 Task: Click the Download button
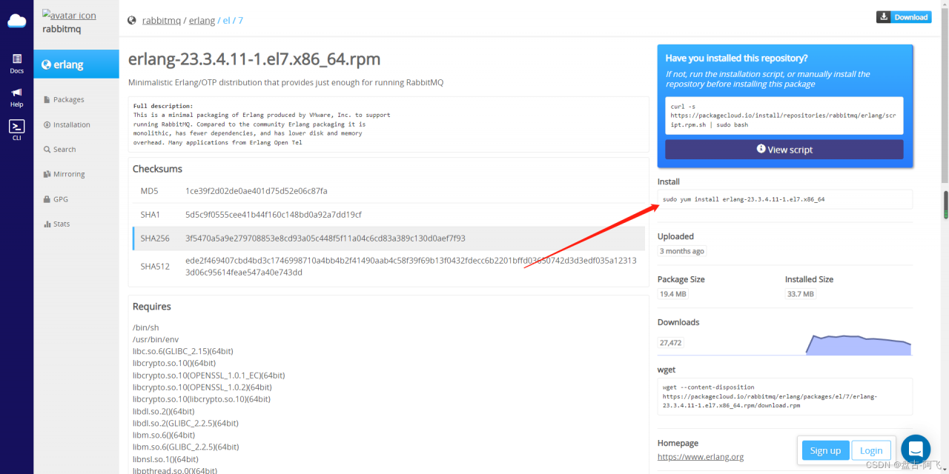click(904, 17)
